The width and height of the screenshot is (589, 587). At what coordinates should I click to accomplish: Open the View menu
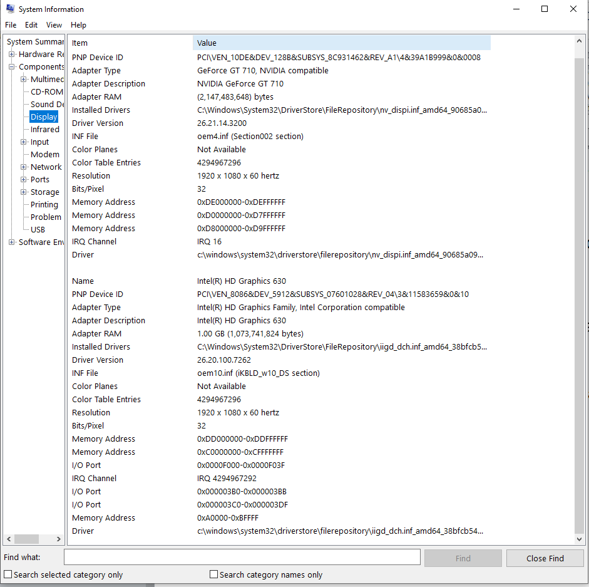pos(54,25)
